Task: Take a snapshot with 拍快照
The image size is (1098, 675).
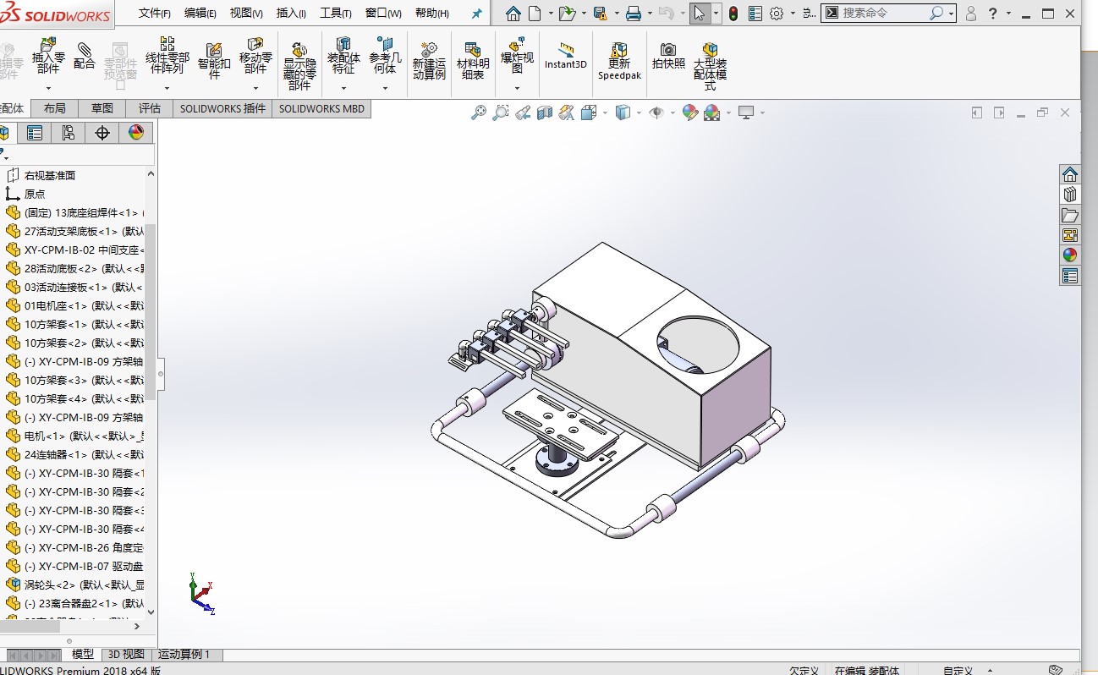Action: 668,56
